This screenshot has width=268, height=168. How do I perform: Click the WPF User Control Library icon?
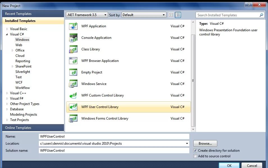click(73, 107)
